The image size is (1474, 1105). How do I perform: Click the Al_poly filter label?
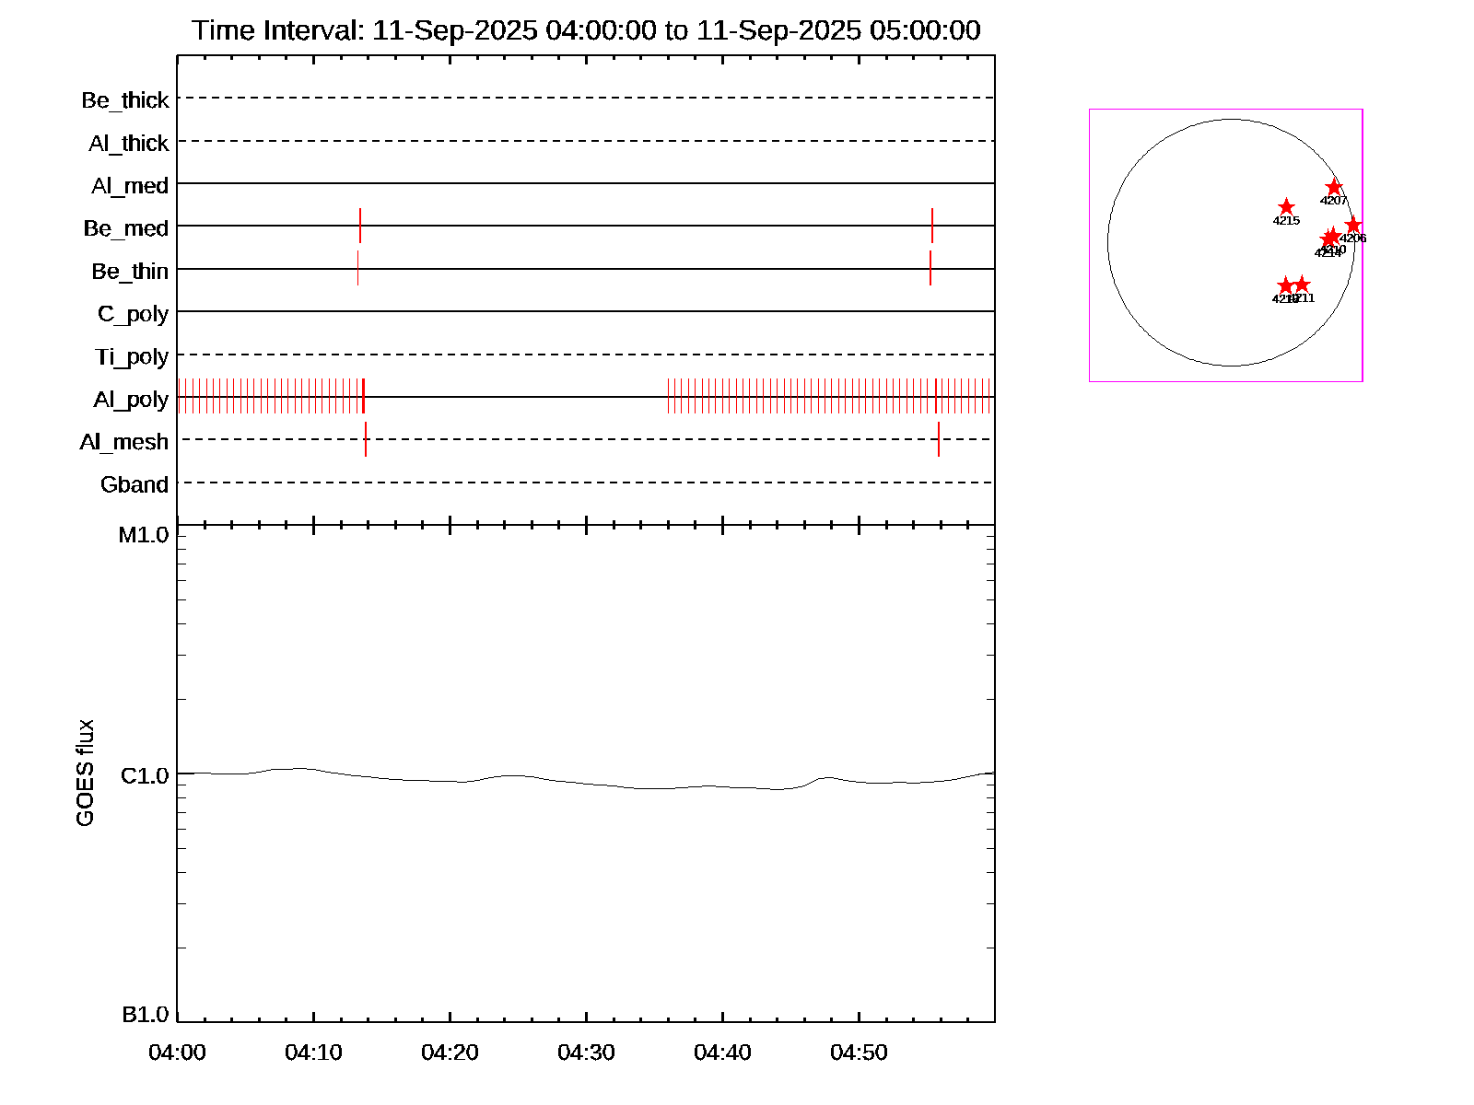click(131, 400)
